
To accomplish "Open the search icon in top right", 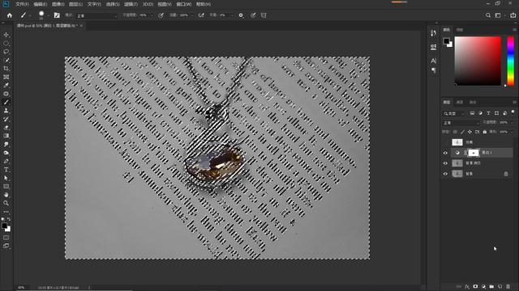I will [x=488, y=15].
